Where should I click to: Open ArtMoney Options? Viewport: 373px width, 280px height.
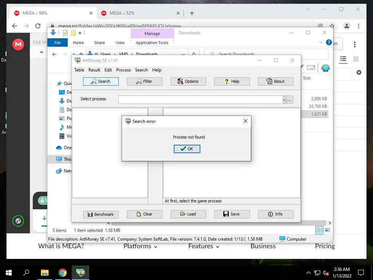188,81
